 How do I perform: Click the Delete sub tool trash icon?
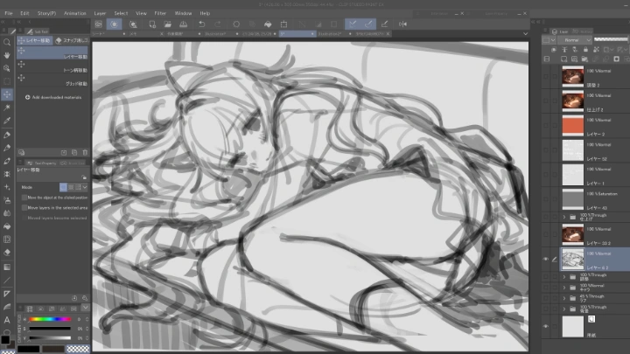(x=85, y=154)
